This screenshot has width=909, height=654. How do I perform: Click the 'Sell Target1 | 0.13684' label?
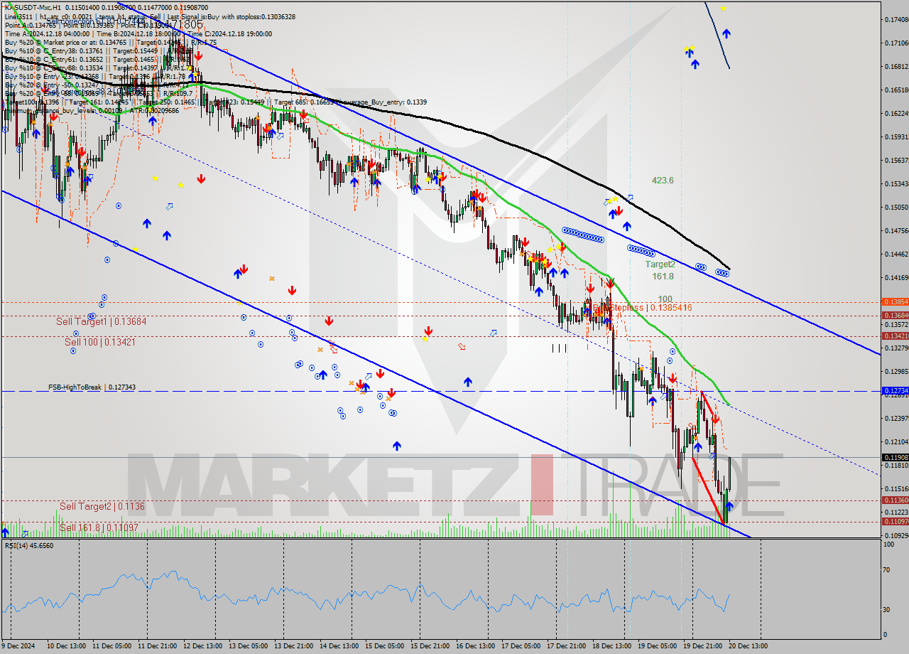(x=101, y=322)
